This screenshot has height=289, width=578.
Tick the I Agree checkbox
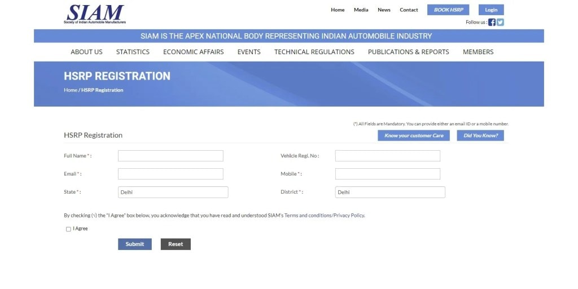[68, 229]
